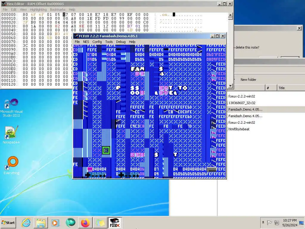
Task: Select first fceux-2.2.2-win32 file entry
Action: coord(242,96)
